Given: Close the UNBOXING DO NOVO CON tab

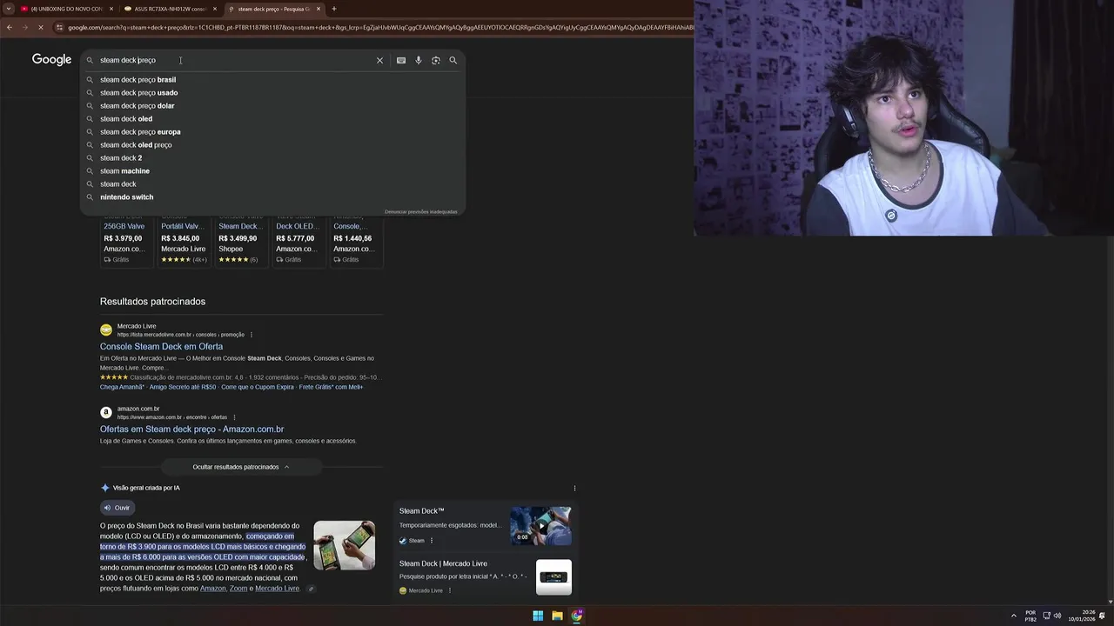Looking at the screenshot, I should [111, 9].
